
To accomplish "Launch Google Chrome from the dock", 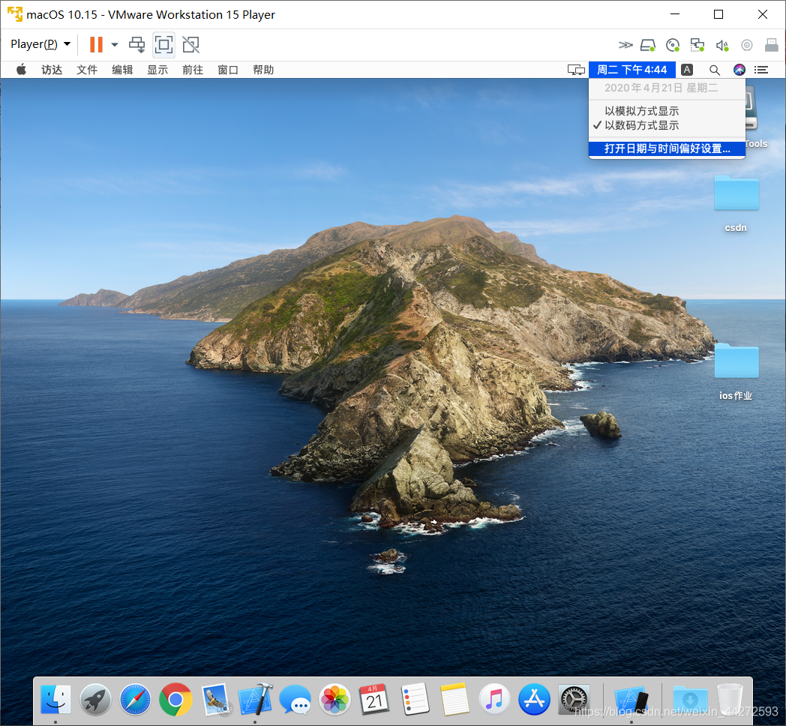I will coord(175,700).
